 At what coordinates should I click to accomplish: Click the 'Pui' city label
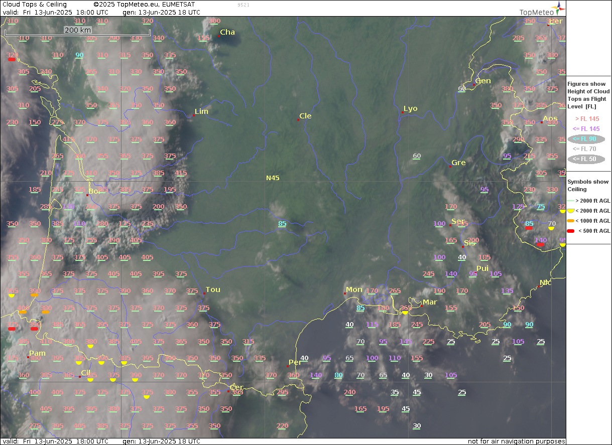tap(482, 268)
